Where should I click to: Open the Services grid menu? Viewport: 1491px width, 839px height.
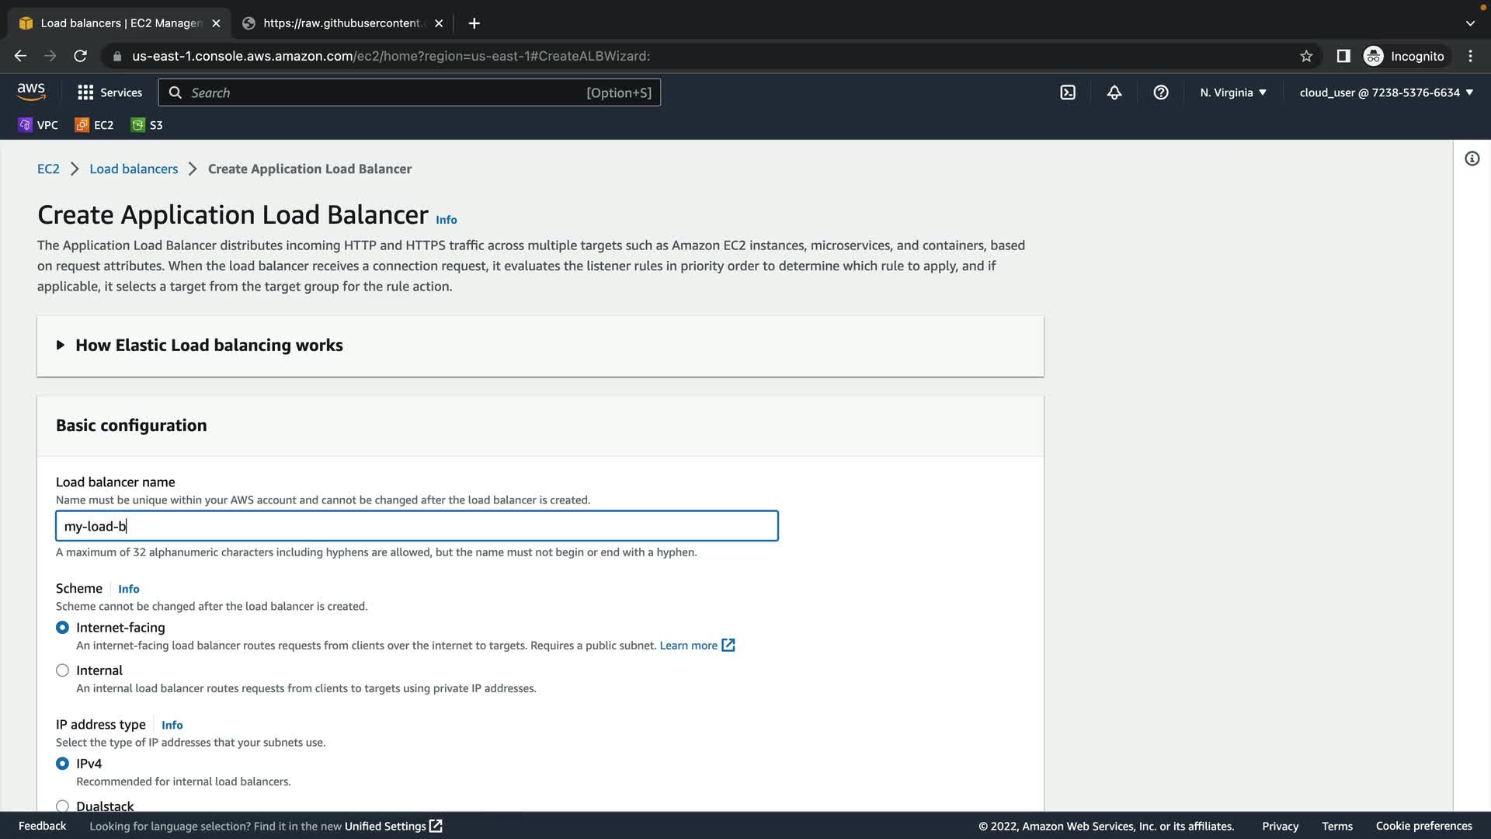[109, 92]
